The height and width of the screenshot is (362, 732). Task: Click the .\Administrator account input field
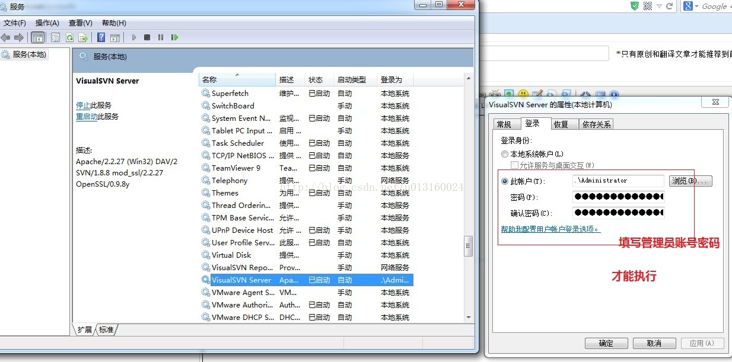tap(618, 181)
